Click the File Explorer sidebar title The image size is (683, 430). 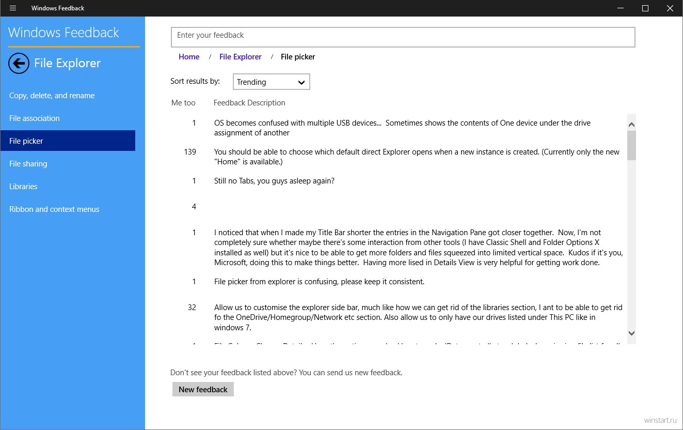(x=68, y=63)
